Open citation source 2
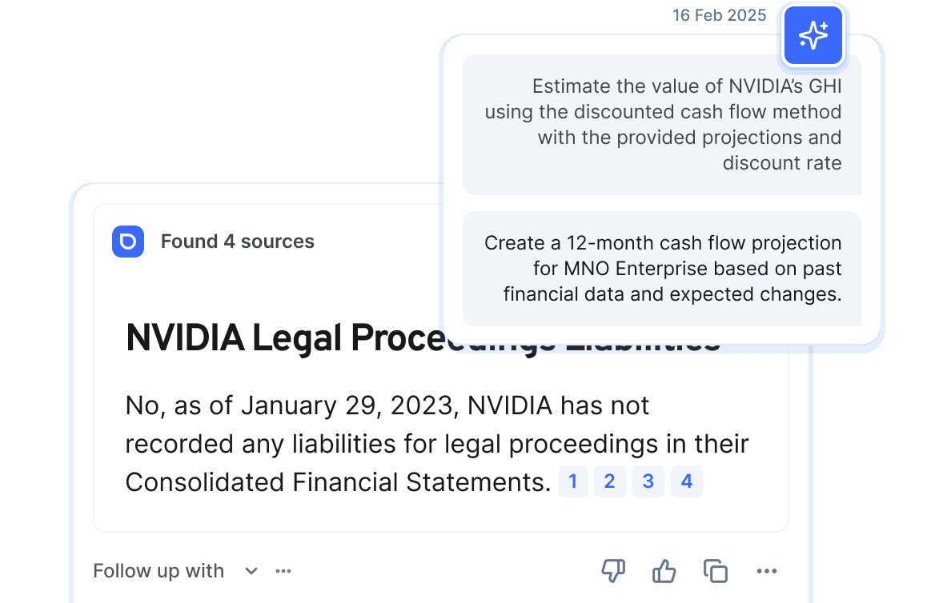Image resolution: width=935 pixels, height=603 pixels. 609,481
